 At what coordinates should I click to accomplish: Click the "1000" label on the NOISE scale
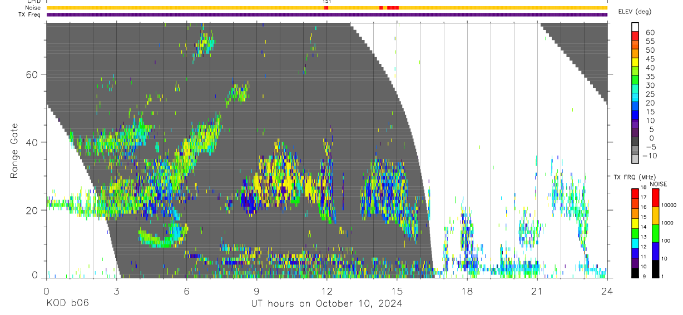click(x=667, y=223)
